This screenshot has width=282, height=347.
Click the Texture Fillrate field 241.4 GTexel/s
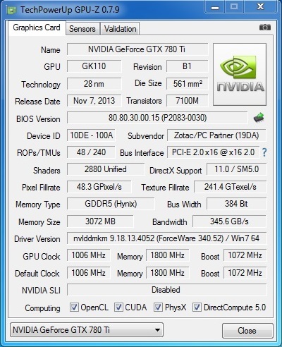pyautogui.click(x=231, y=187)
